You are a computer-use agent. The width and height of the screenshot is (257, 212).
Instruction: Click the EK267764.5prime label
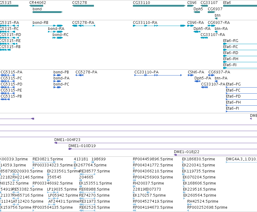(90, 165)
